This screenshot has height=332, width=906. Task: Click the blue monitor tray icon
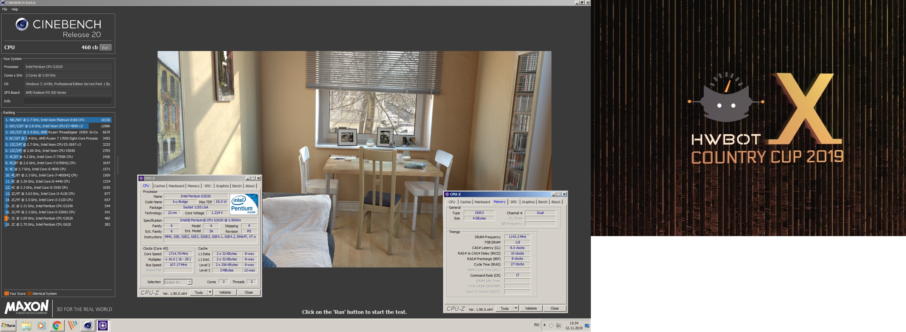click(x=587, y=325)
